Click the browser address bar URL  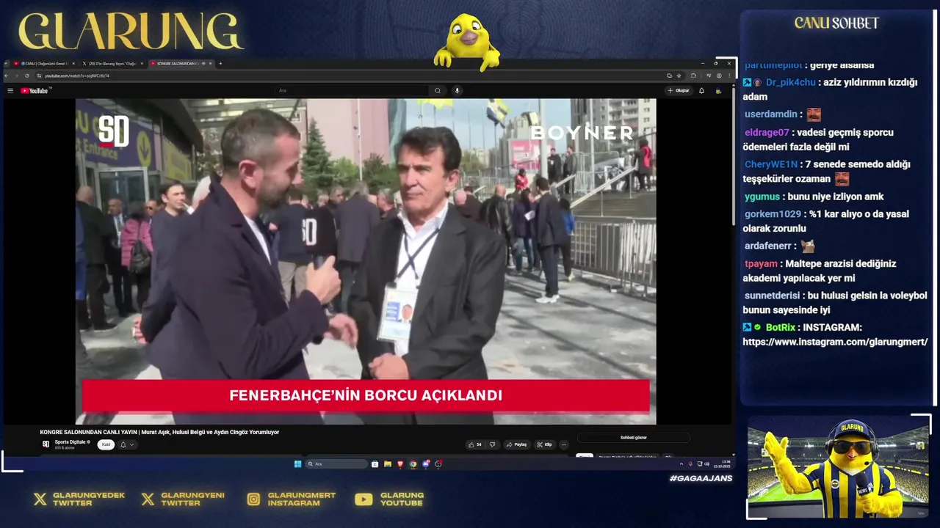click(77, 76)
